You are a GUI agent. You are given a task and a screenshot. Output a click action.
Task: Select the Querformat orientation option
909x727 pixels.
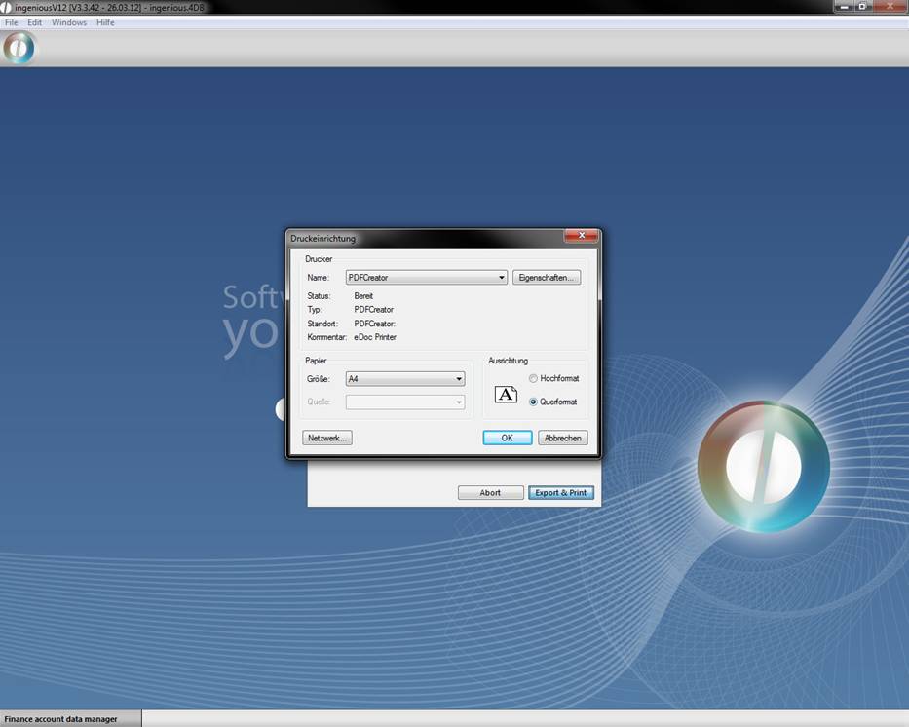tap(533, 402)
